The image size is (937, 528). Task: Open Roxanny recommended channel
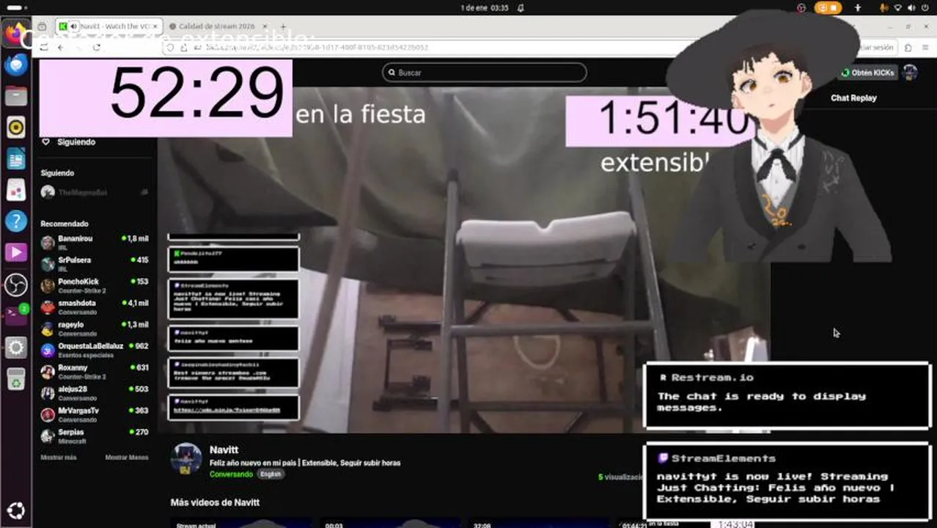tap(95, 371)
